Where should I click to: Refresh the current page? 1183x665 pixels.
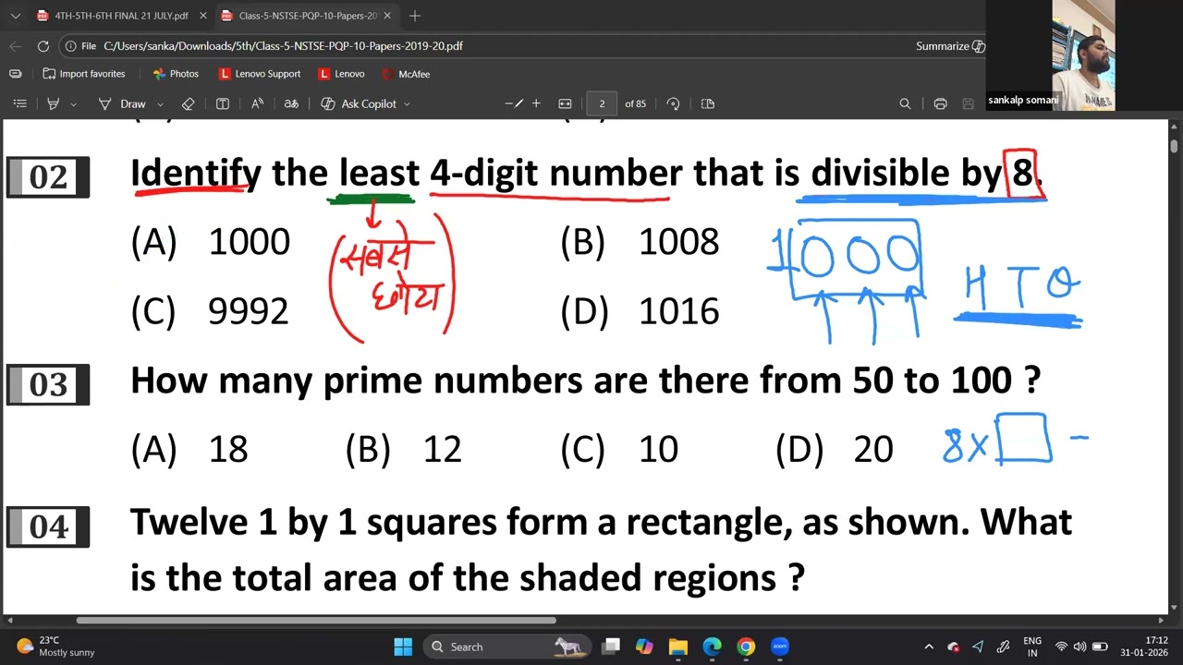pos(43,46)
